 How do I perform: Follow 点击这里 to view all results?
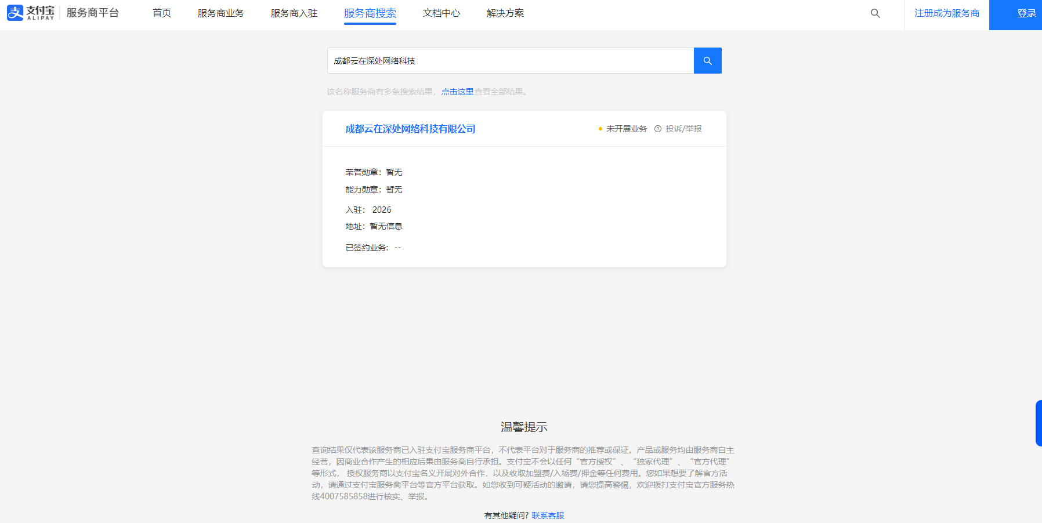pos(457,92)
